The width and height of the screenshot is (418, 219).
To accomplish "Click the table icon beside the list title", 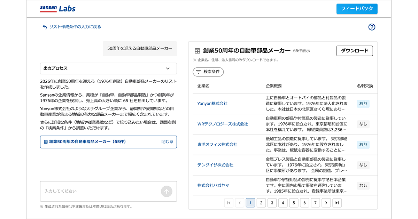I will pyautogui.click(x=197, y=51).
